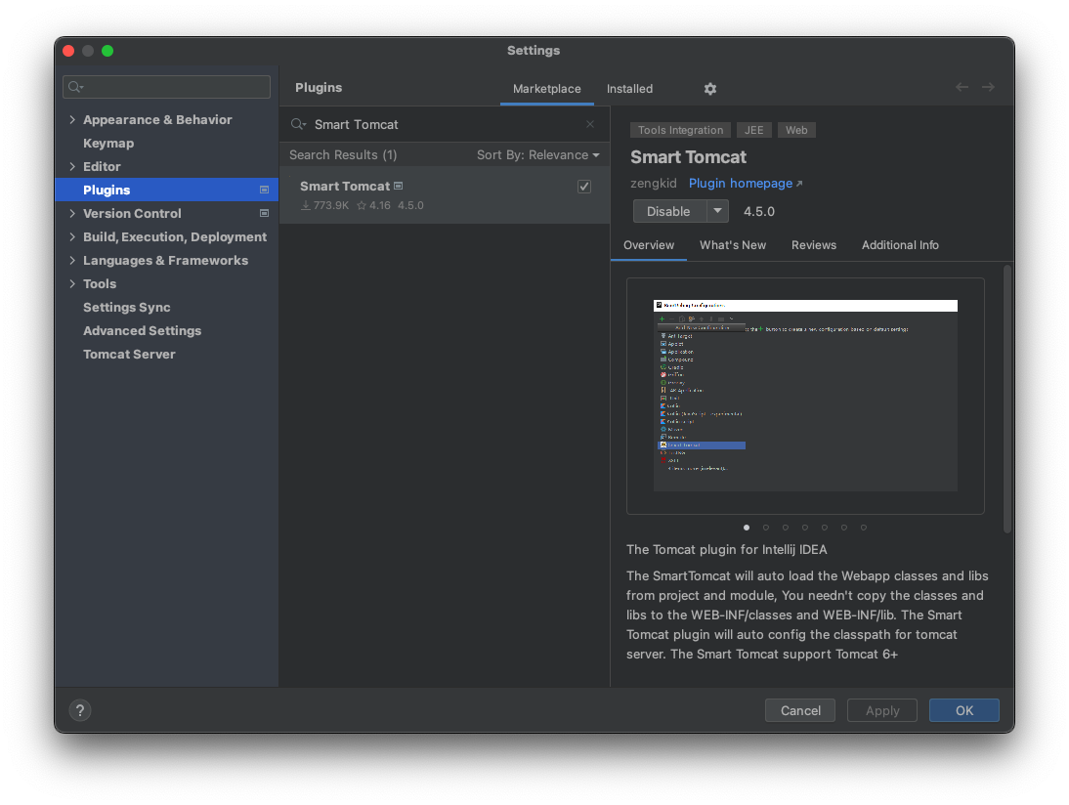Open the plugin settings gear menu
1069x805 pixels.
(709, 89)
